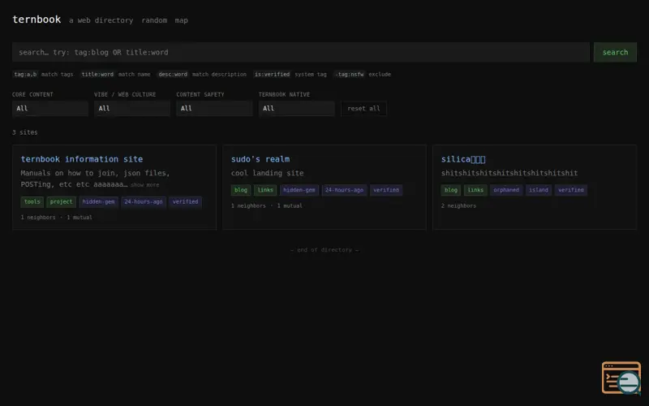Open ternbook information site card title
This screenshot has height=406, width=649.
pyautogui.click(x=82, y=159)
